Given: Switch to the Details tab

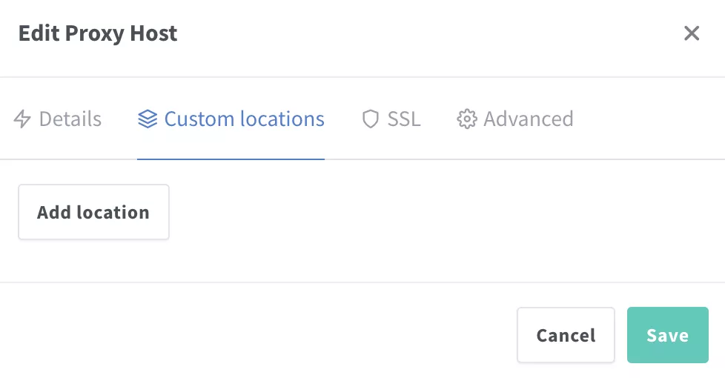Looking at the screenshot, I should pos(70,119).
